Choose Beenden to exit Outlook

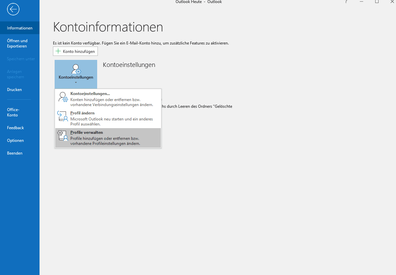20,153
